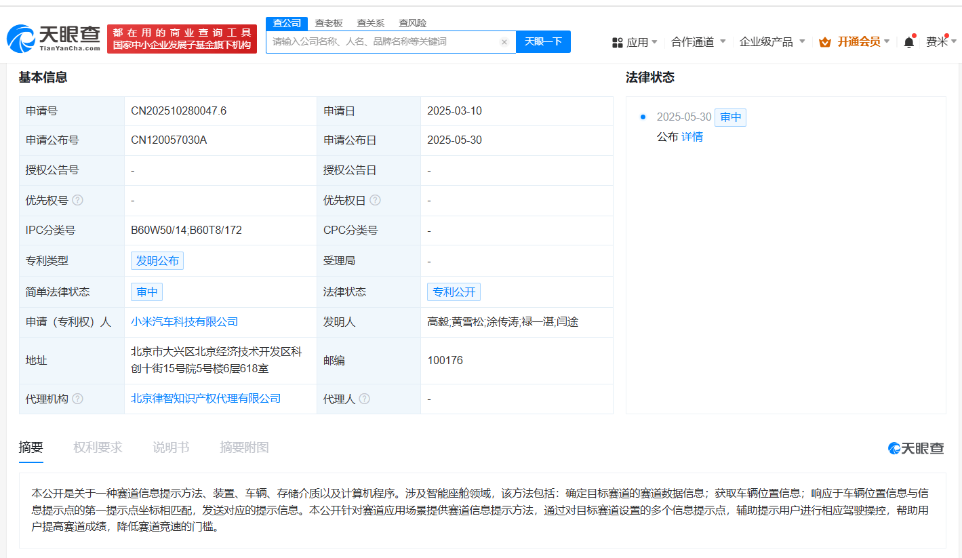Viewport: 962px width, 558px height.
Task: Select the 查公司 search tab
Action: pyautogui.click(x=287, y=23)
